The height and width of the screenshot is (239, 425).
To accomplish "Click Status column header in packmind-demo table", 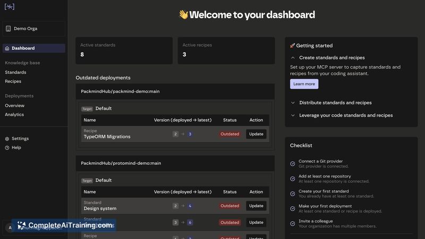I will (230, 120).
